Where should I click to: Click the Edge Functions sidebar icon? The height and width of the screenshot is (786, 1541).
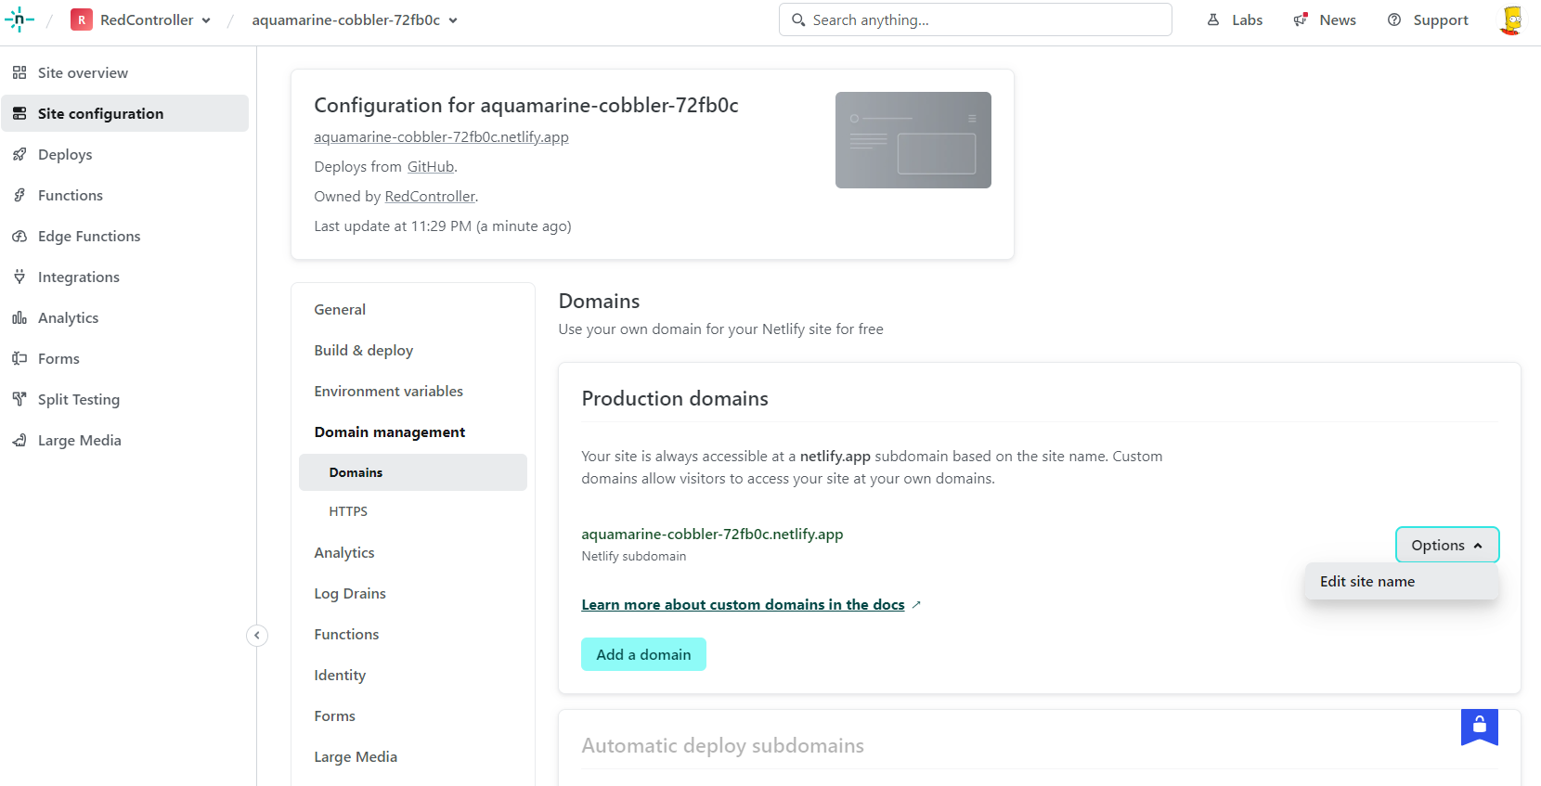click(19, 236)
